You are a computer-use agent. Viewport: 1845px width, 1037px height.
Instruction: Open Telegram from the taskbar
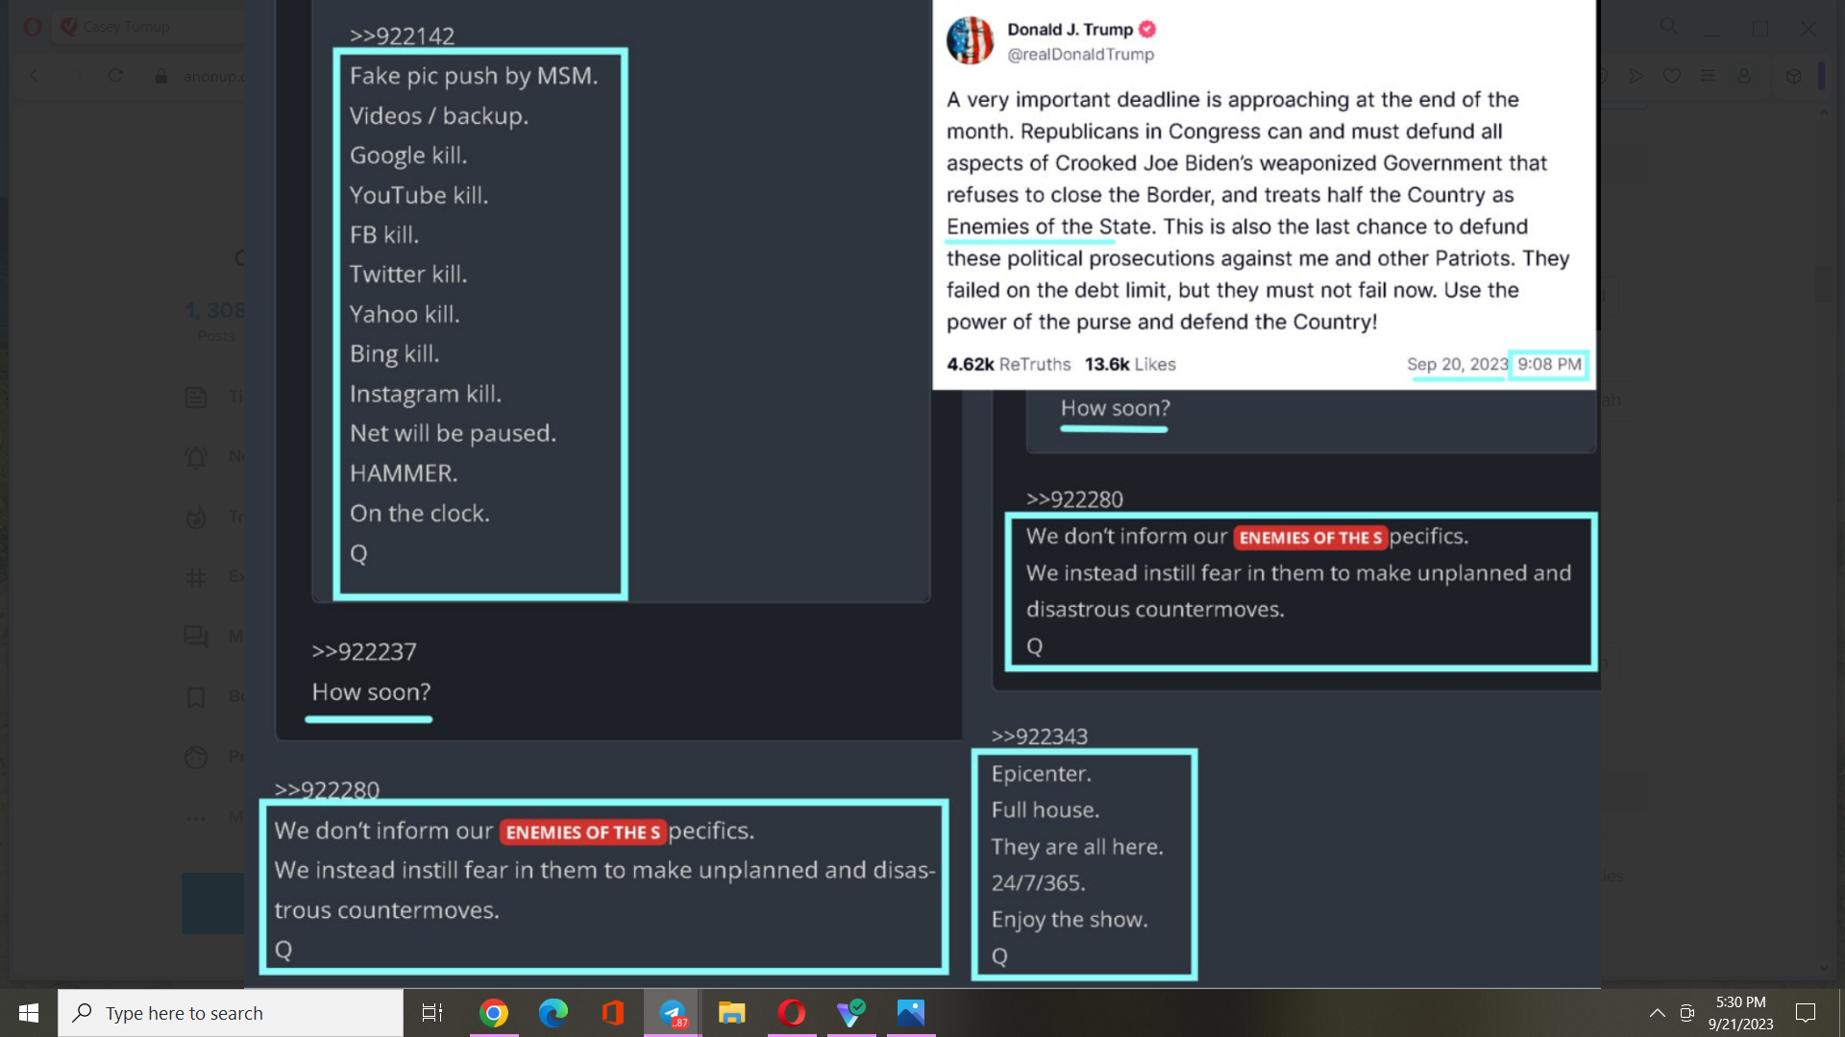(x=673, y=1013)
